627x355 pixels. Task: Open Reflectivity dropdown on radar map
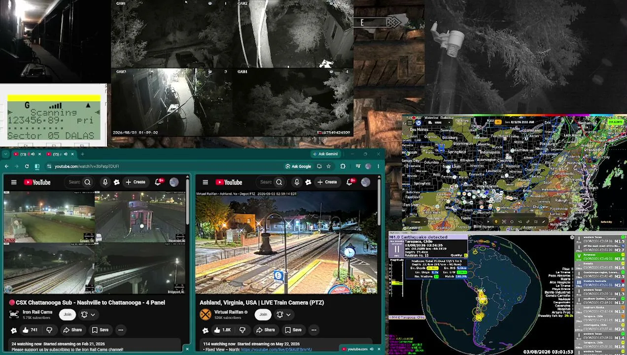pyautogui.click(x=606, y=222)
